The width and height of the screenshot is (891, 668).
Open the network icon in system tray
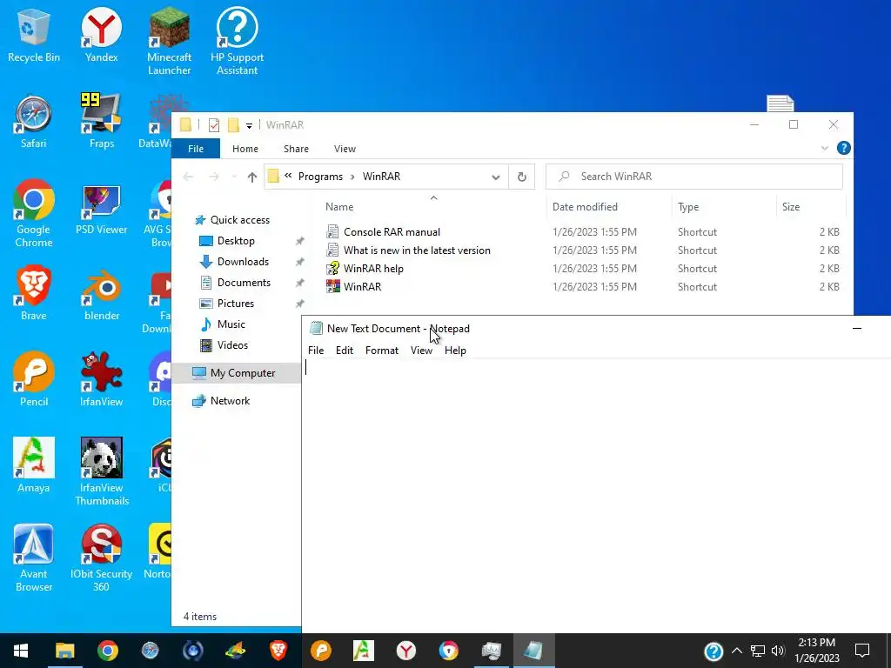click(x=758, y=651)
